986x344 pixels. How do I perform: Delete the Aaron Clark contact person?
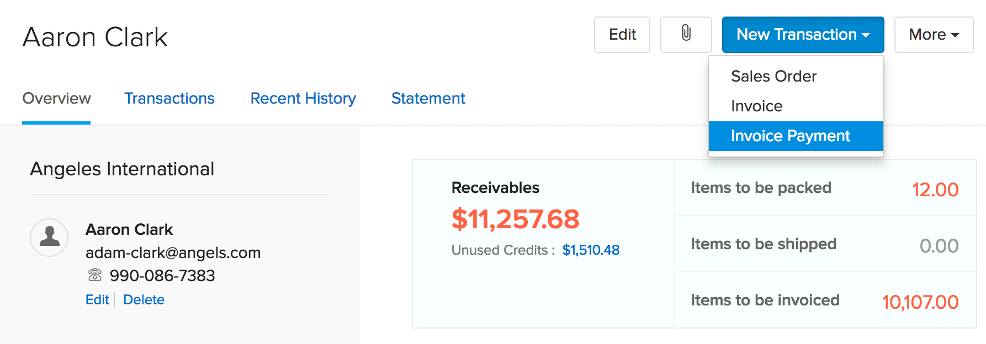click(144, 299)
